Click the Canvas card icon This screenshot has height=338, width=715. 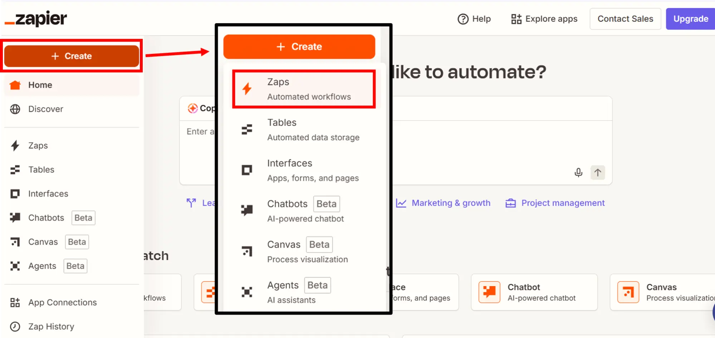tap(628, 292)
